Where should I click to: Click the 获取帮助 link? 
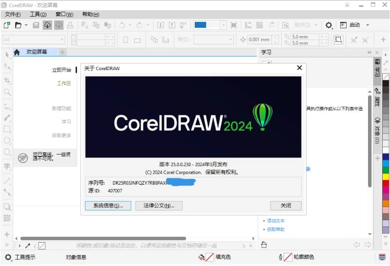pyautogui.click(x=276, y=229)
